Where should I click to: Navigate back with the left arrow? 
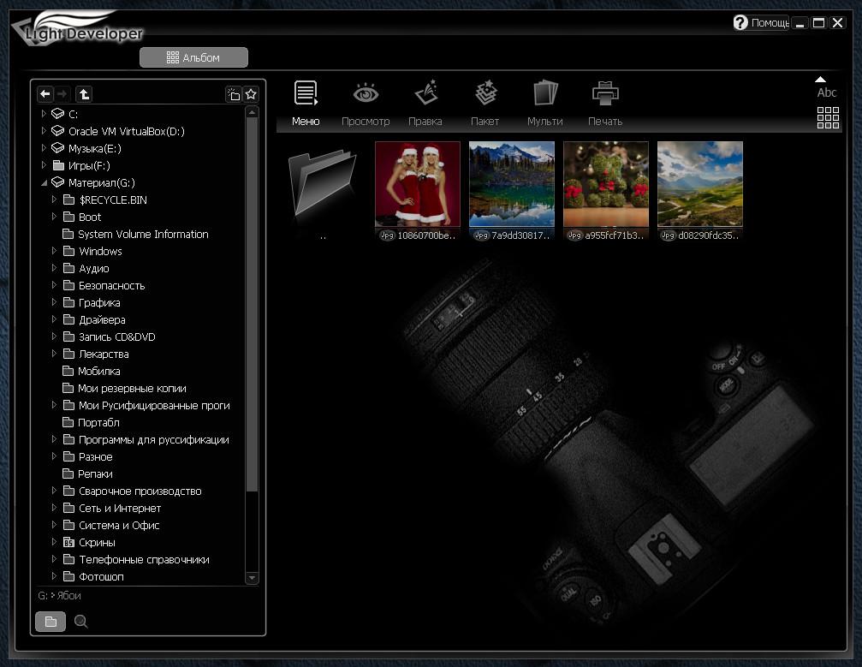[x=45, y=94]
